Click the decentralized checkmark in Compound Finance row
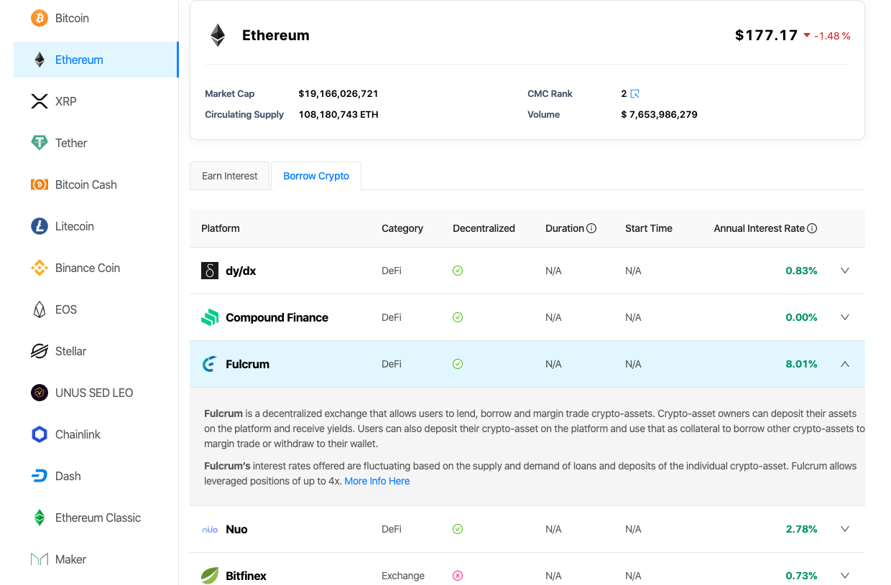 (458, 317)
